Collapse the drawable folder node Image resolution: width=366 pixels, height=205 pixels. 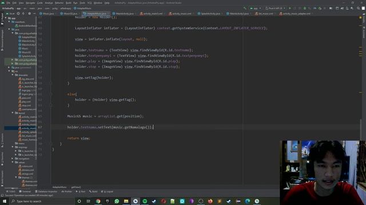click(13, 75)
